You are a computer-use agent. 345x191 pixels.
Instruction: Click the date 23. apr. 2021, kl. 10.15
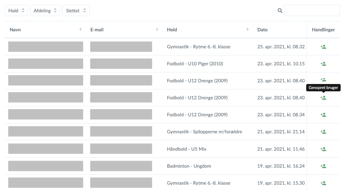tap(281, 64)
